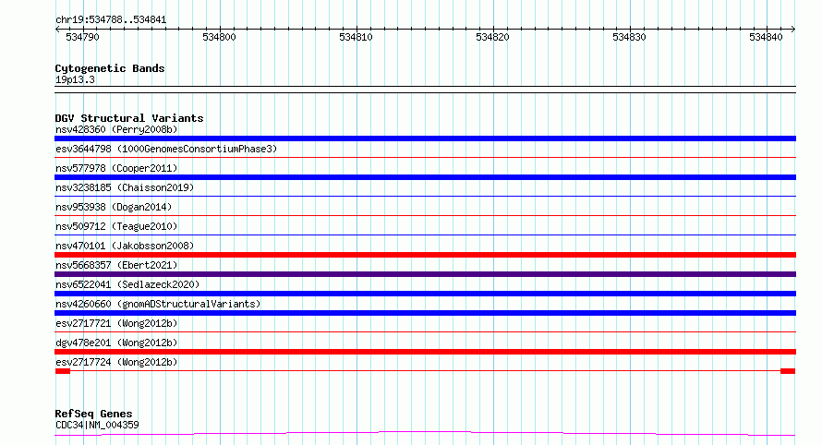Viewport: 822px width, 445px height.
Task: Click the thin blue line under nsv3238185
Action: [x=425, y=196]
